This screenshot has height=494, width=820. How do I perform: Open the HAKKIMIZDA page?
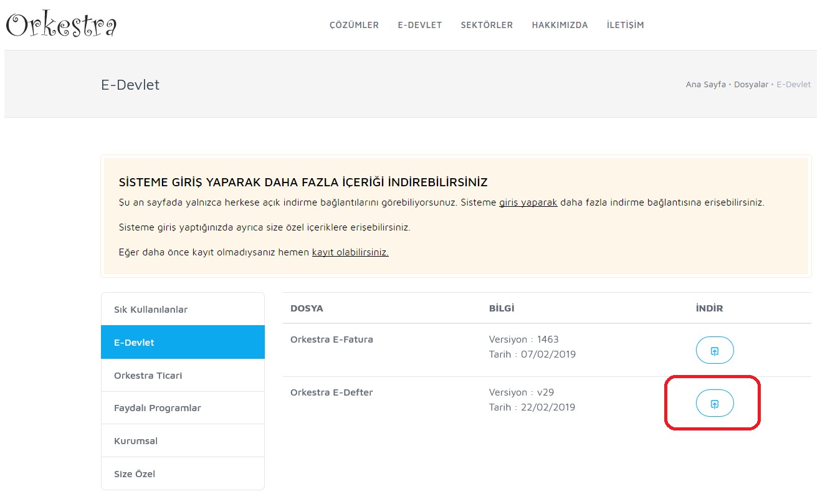[560, 26]
